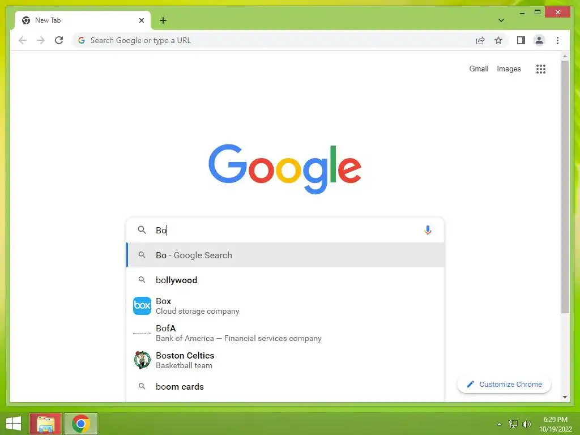580x435 pixels.
Task: Open the taskbar clock and date
Action: point(555,424)
